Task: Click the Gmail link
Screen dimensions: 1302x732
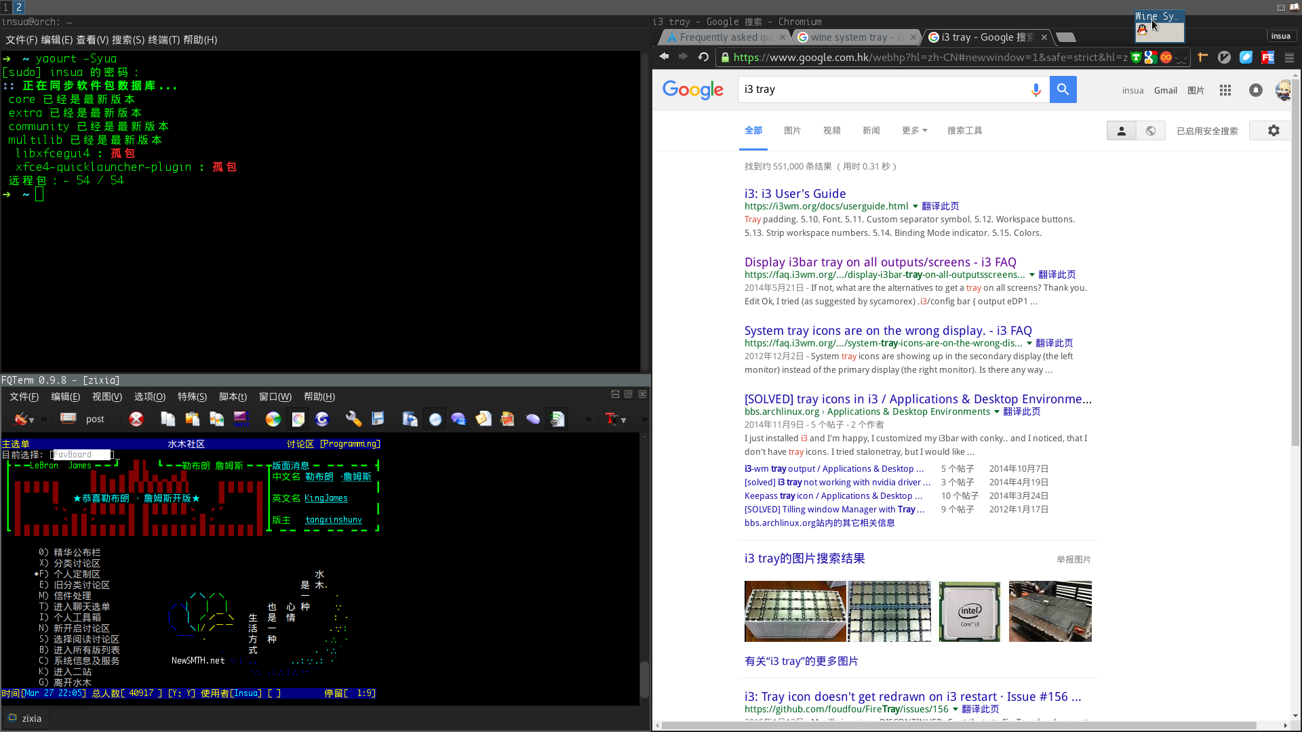Action: point(1165,91)
